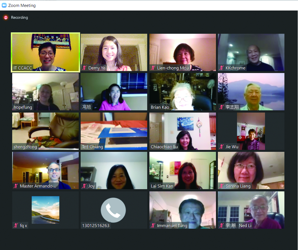Viewport: 298px width, 250px height.
Task: Click the 'Joy' name label
Action: click(91, 186)
